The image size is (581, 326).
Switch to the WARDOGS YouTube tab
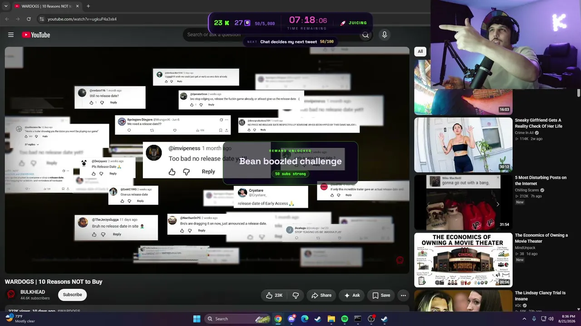tap(46, 6)
